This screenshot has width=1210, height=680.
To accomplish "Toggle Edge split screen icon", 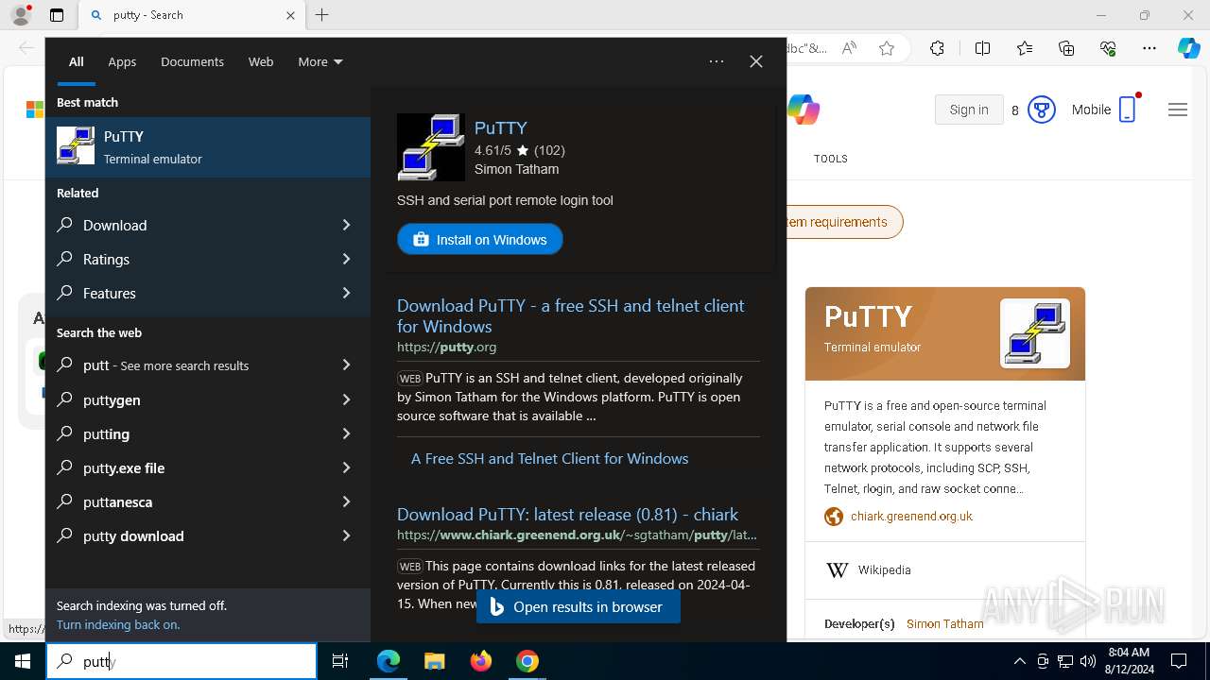I will [982, 48].
